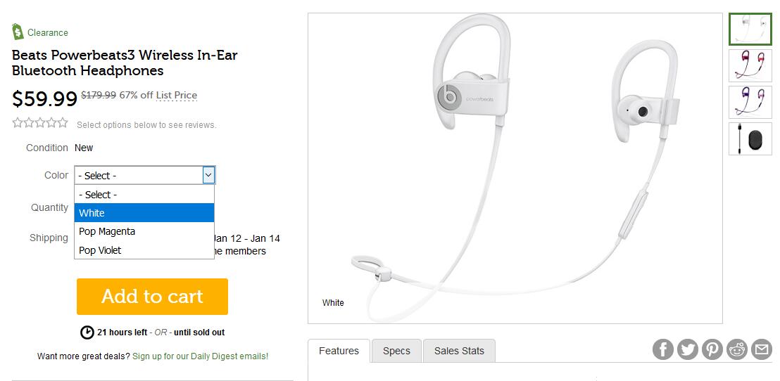The height and width of the screenshot is (381, 780).
Task: Open the Sales Stats tab
Action: [x=459, y=351]
